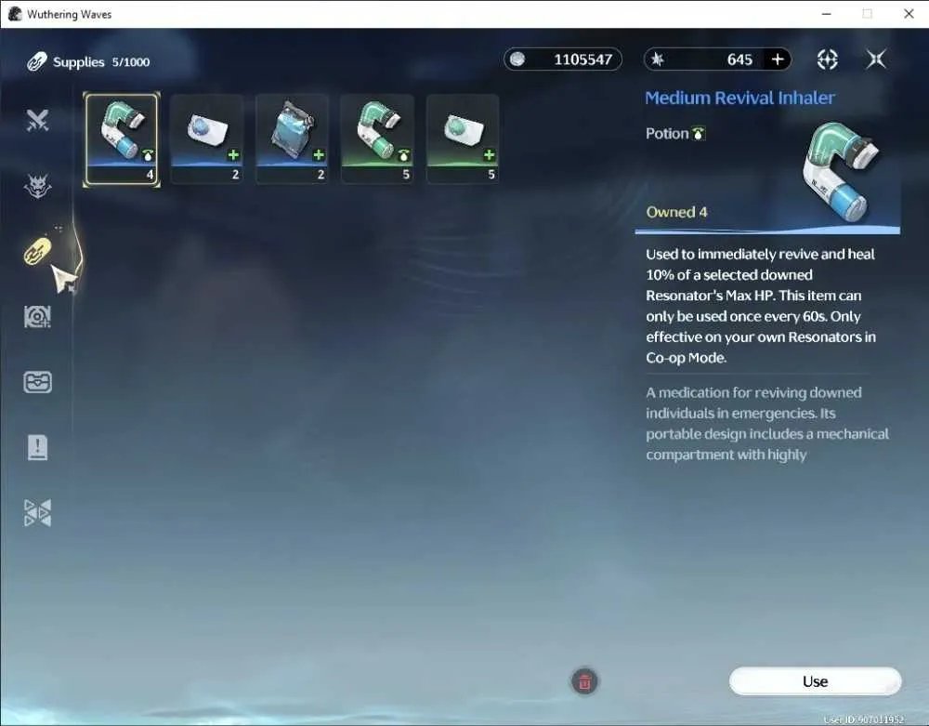Click the red trash delete icon

584,681
